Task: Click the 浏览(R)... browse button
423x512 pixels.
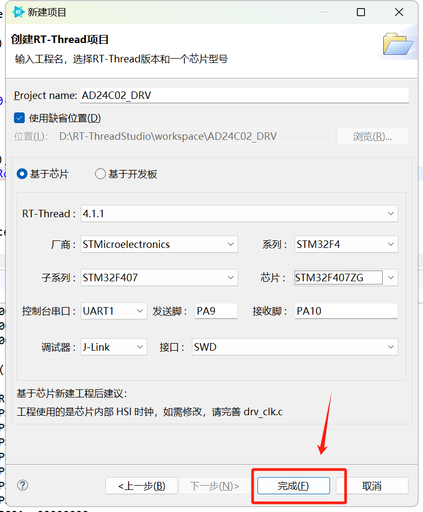Action: 372,136
